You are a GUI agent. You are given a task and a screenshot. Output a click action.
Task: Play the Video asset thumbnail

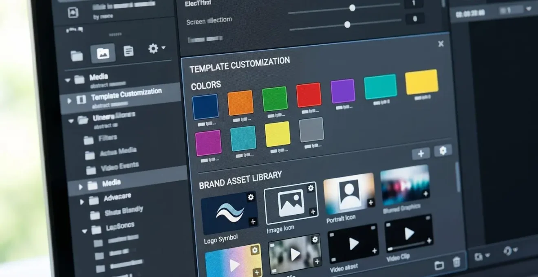[x=353, y=243]
